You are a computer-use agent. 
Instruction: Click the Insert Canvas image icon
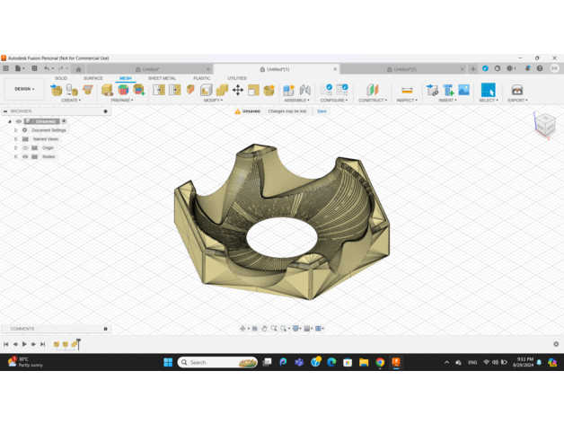[x=463, y=90]
